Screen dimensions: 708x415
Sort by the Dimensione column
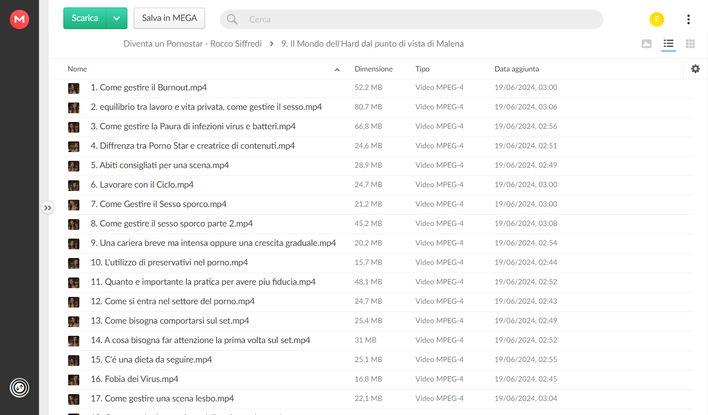point(374,69)
